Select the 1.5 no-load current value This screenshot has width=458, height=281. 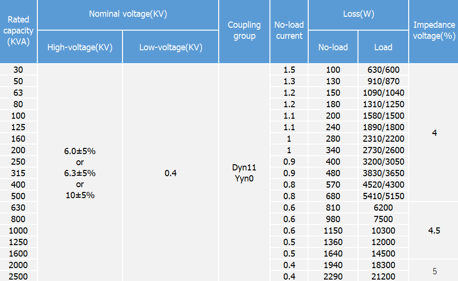(289, 70)
